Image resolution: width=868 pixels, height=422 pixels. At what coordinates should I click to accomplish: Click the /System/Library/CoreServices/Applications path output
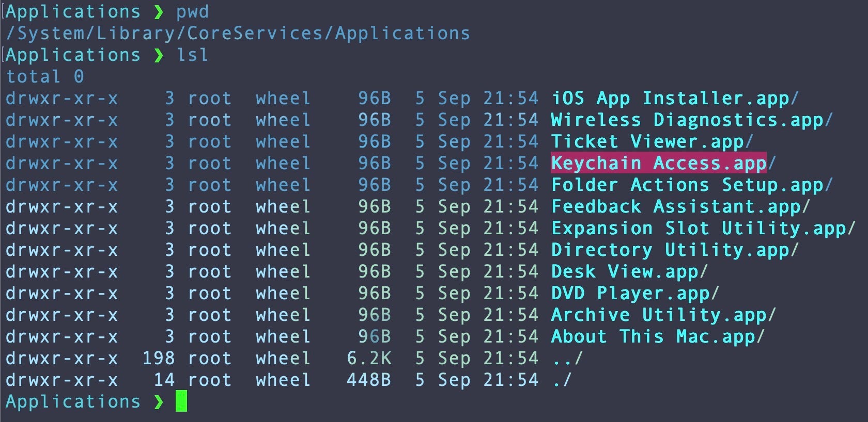pos(238,34)
